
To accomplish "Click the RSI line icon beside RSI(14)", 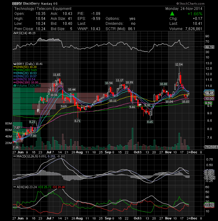I will pyautogui.click(x=14, y=33).
